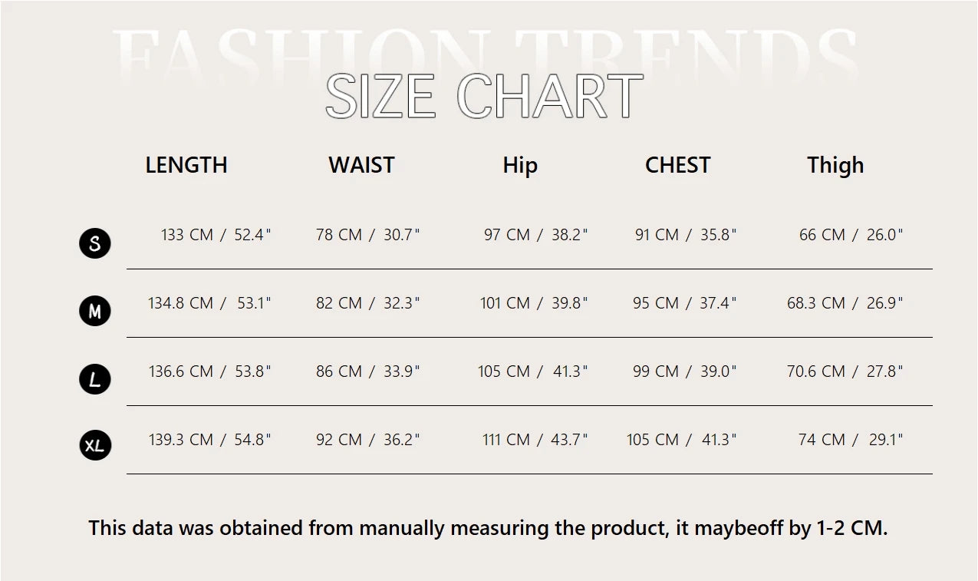
Task: Select the CHEST column header
Action: pyautogui.click(x=678, y=165)
